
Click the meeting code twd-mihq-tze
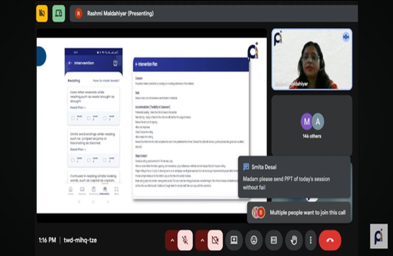[x=80, y=240]
